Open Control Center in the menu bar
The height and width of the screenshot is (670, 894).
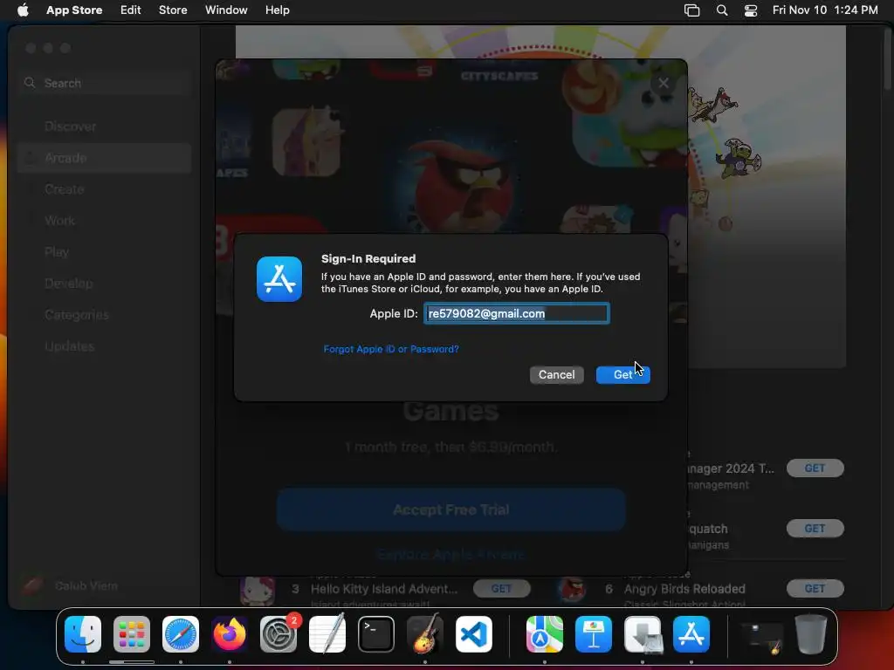point(751,10)
